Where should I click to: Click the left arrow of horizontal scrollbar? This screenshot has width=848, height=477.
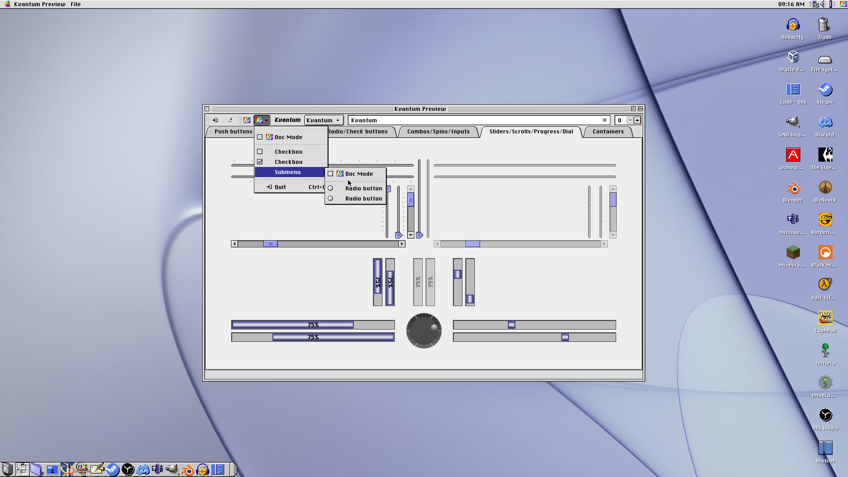coord(235,244)
